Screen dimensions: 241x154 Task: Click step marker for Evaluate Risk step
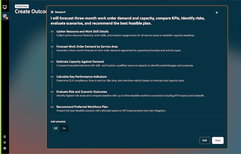click(52, 92)
